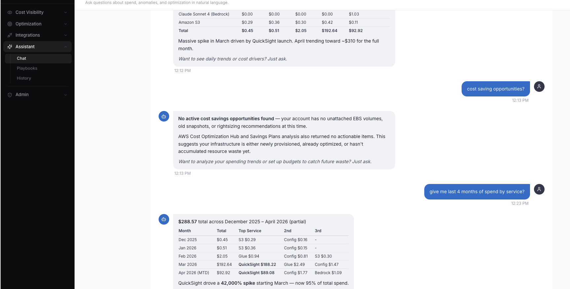
Task: Click the user avatar near the savings question
Action: pyautogui.click(x=539, y=86)
